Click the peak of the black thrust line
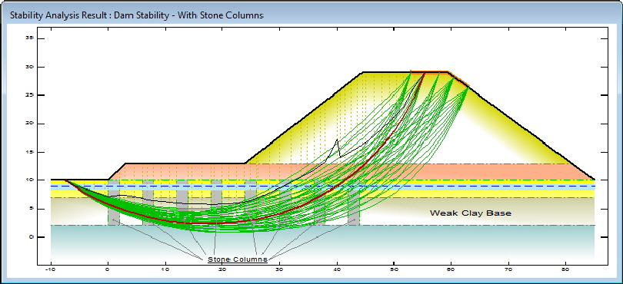Screen dimensions: 623x284 pyautogui.click(x=338, y=140)
